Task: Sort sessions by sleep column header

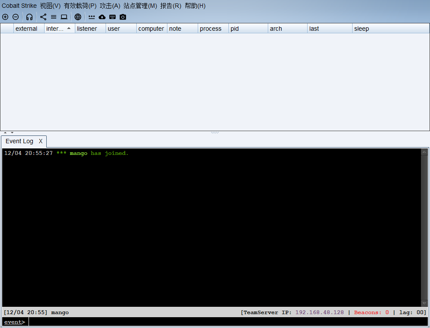Action: click(x=391, y=29)
